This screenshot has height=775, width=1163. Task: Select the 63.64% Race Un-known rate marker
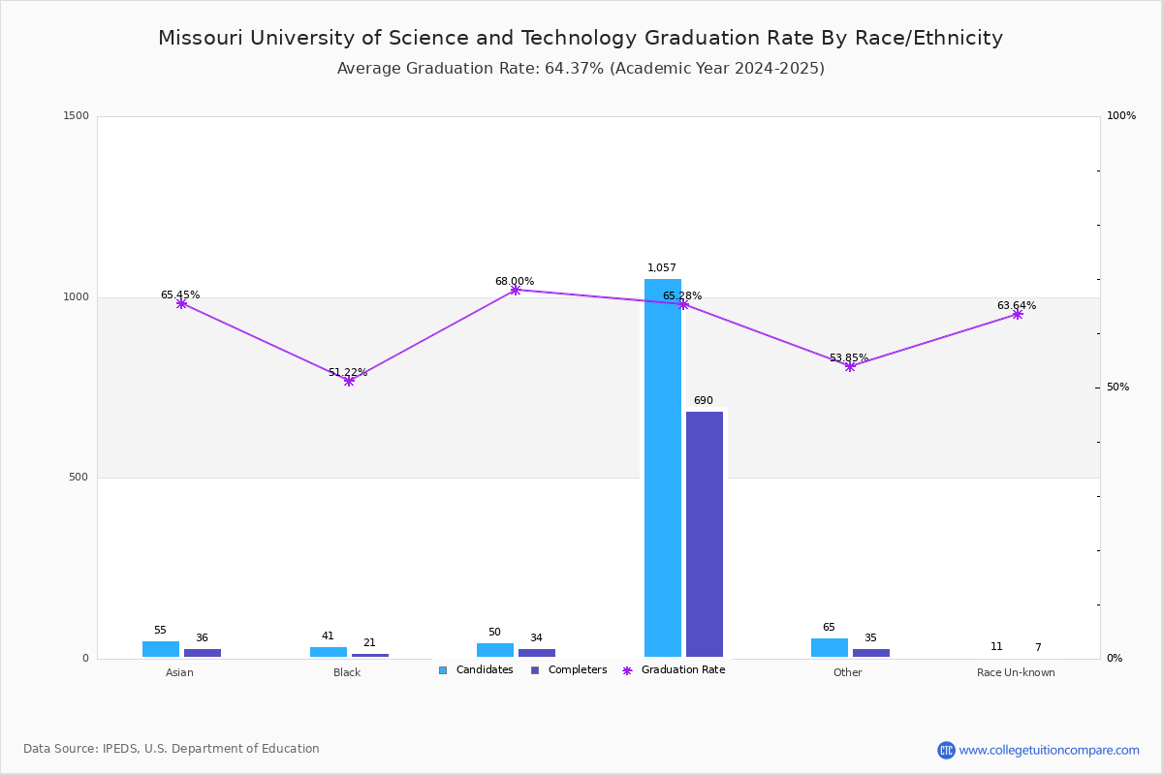coord(1018,314)
